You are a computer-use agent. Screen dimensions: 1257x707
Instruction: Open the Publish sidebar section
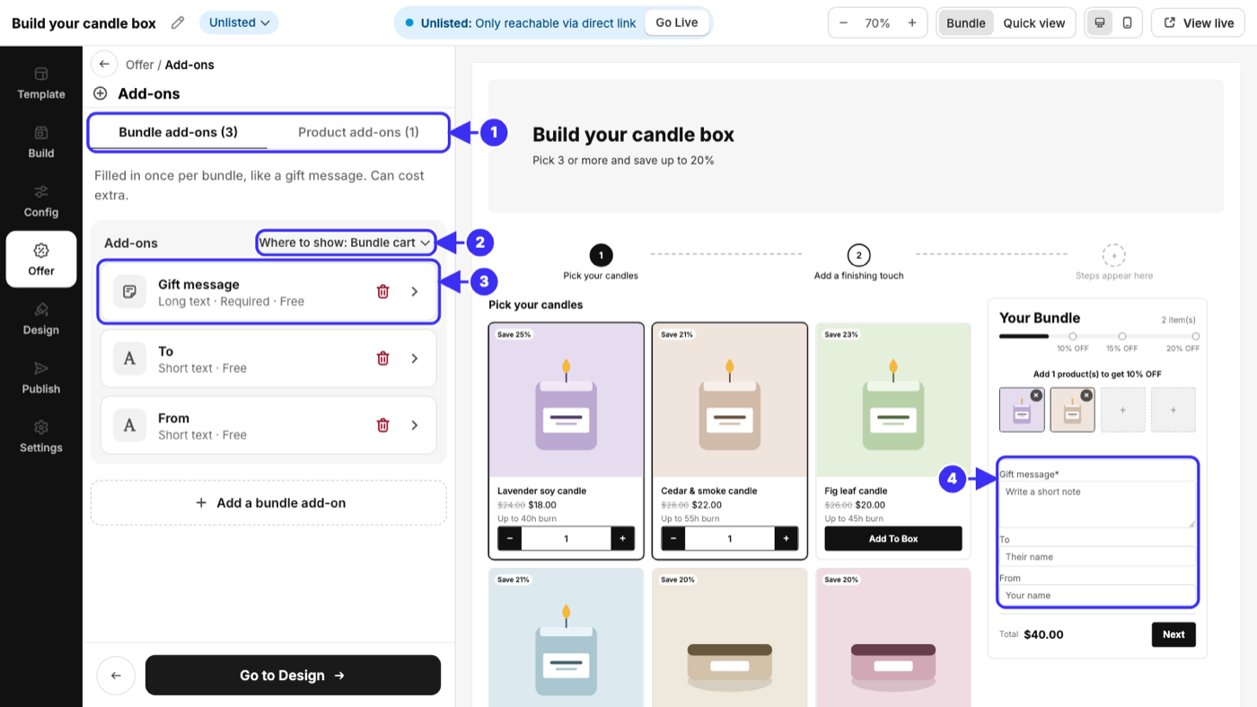tap(41, 378)
